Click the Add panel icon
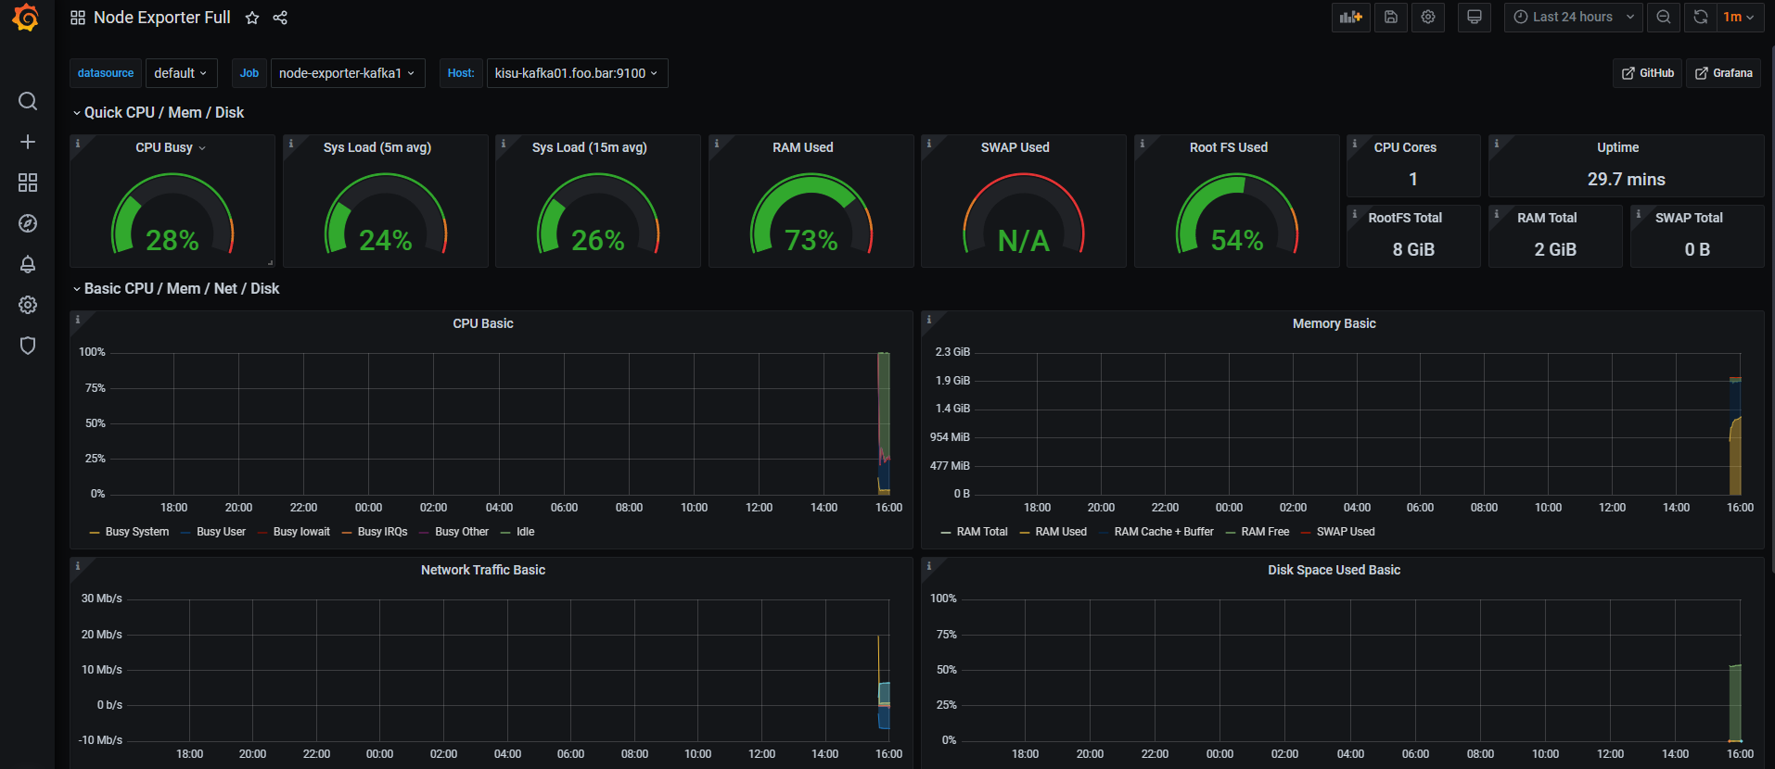1775x769 pixels. [x=1351, y=17]
